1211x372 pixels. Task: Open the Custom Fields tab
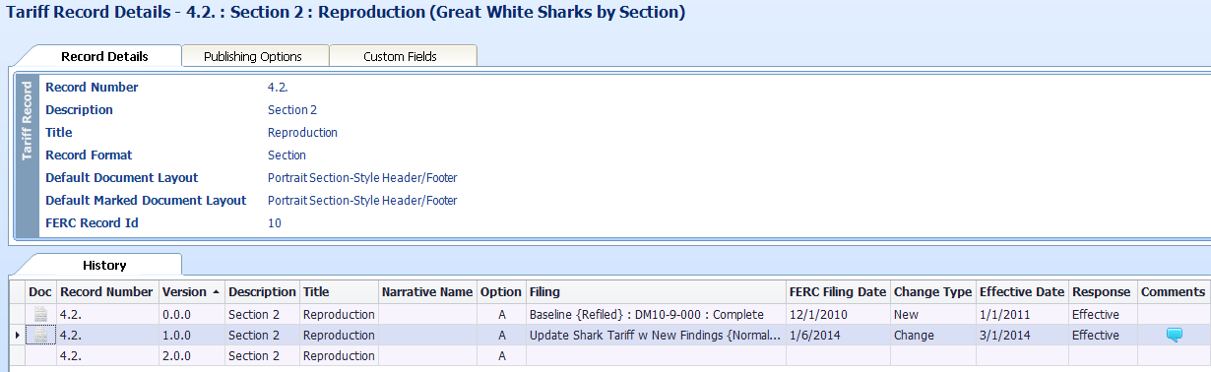pyautogui.click(x=400, y=56)
